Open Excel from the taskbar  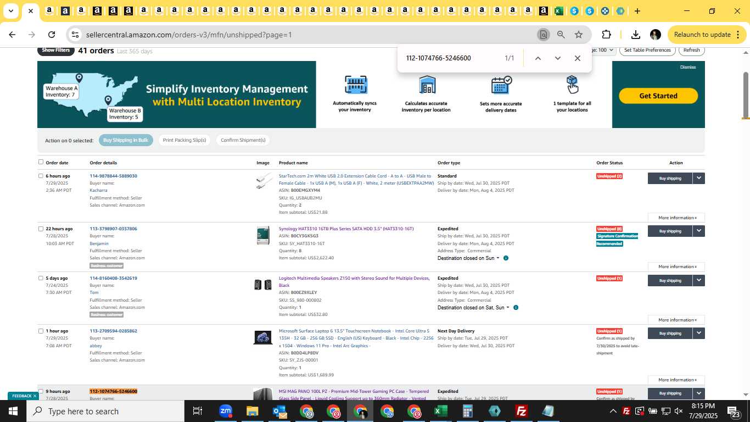pos(440,411)
